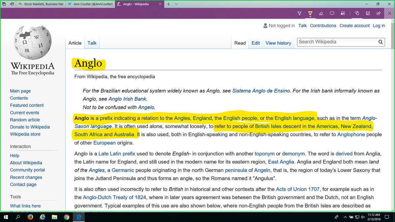Select the yellow highlighter tool
The width and height of the screenshot is (395, 222).
[x=310, y=13]
